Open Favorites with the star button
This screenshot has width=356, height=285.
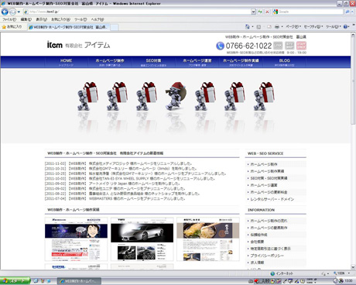point(12,26)
